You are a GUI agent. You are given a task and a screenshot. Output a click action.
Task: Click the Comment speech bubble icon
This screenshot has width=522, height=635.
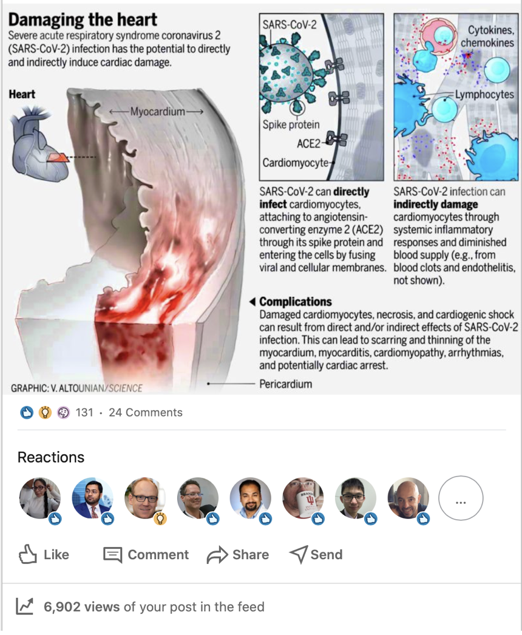(112, 554)
